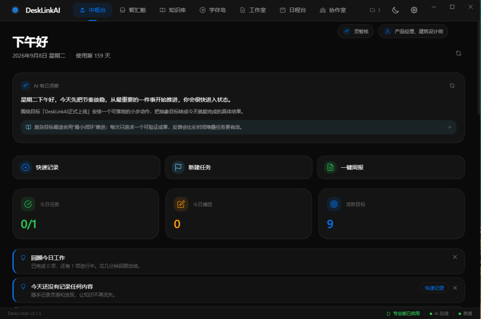Click the AI 在线 status indicator
481x319 pixels.
[x=439, y=314]
